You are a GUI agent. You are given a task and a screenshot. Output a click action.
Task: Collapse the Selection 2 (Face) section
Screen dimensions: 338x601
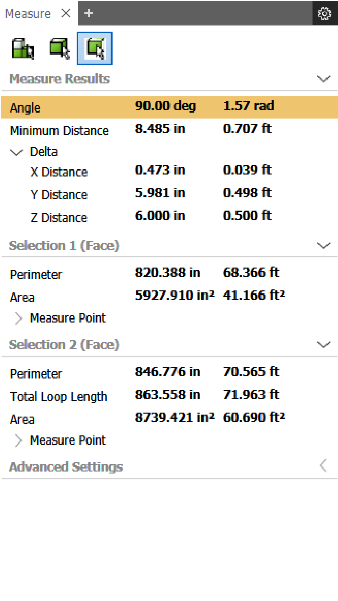(x=324, y=344)
